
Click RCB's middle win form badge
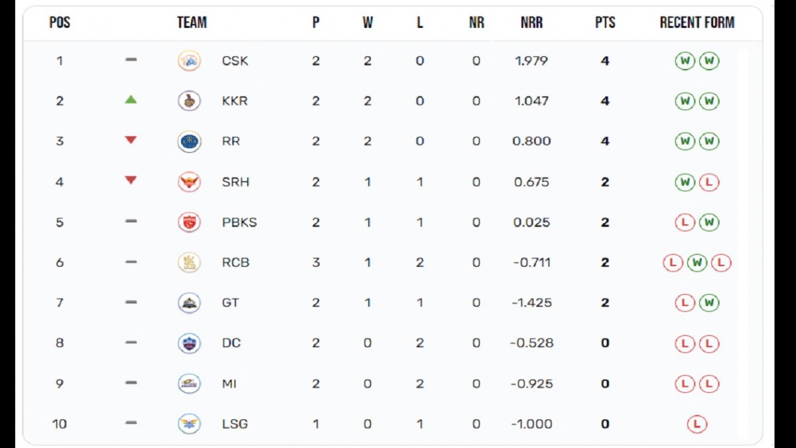696,263
